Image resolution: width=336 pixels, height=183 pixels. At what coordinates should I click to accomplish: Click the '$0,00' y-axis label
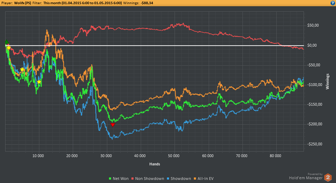(312, 45)
